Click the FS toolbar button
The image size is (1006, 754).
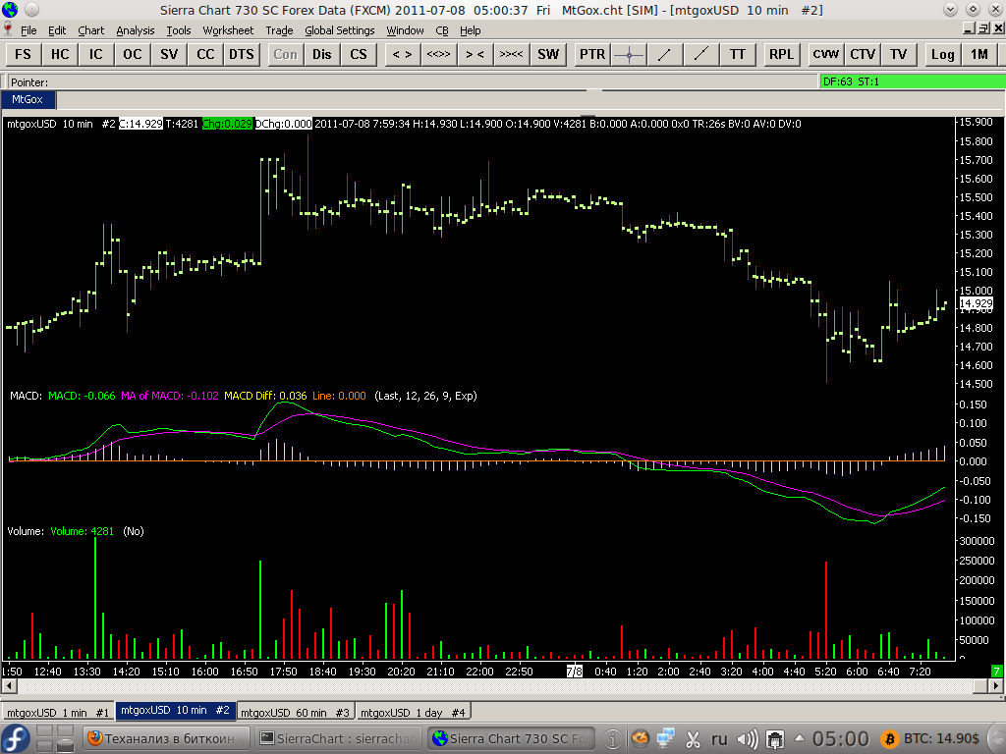24,55
